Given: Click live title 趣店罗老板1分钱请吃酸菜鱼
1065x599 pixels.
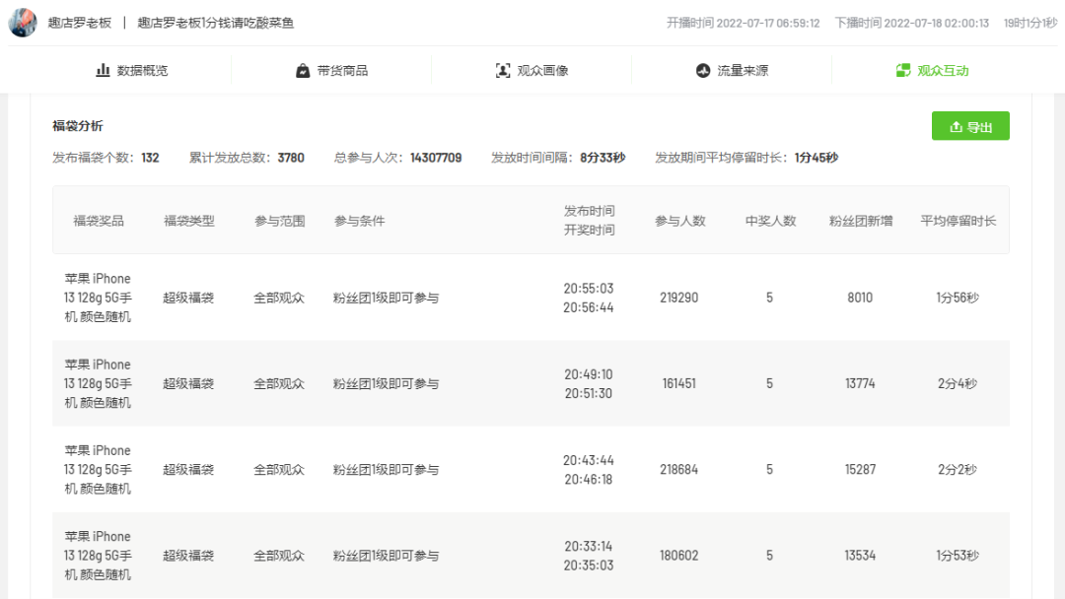Looking at the screenshot, I should click(216, 23).
